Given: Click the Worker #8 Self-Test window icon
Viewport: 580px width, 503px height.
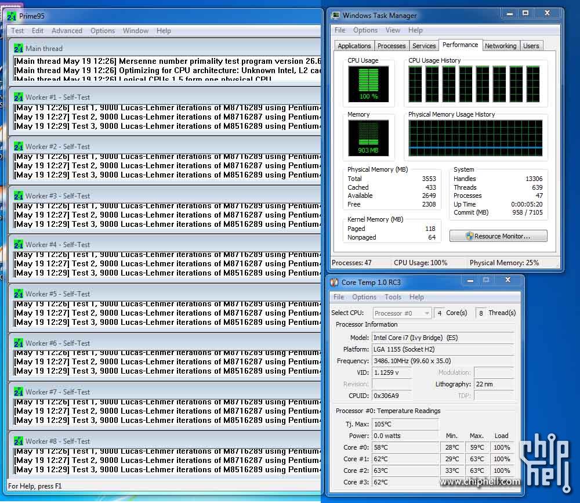Looking at the screenshot, I should [x=19, y=441].
